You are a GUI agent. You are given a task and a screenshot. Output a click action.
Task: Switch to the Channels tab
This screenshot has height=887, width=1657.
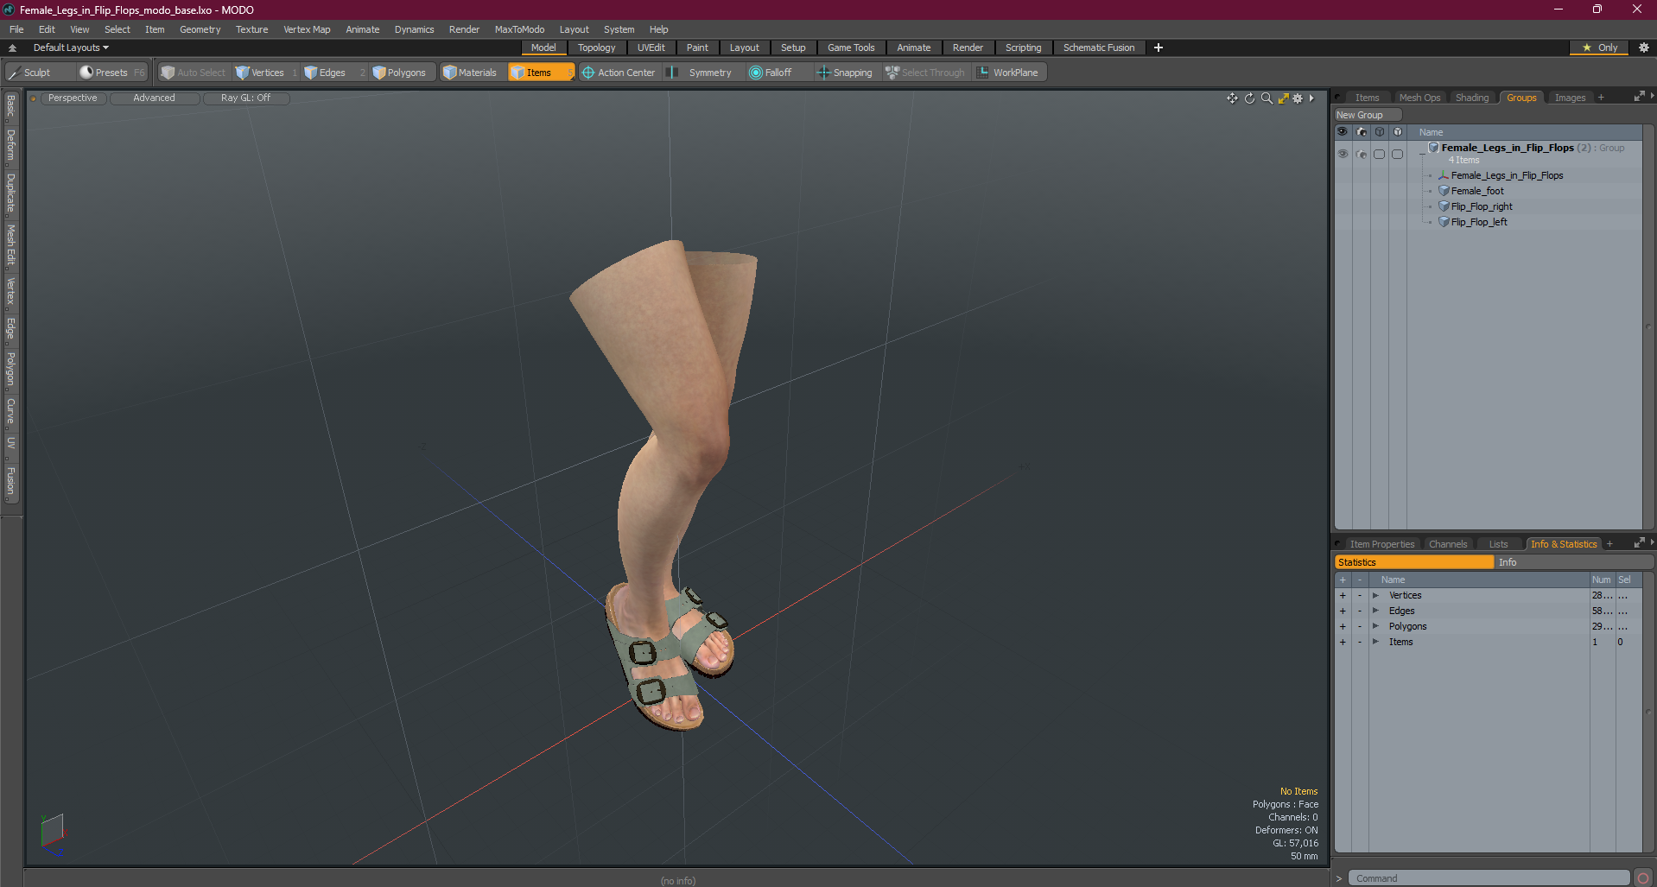[x=1448, y=544]
